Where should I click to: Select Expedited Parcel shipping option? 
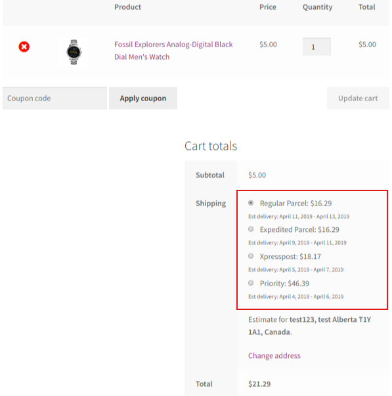click(251, 229)
